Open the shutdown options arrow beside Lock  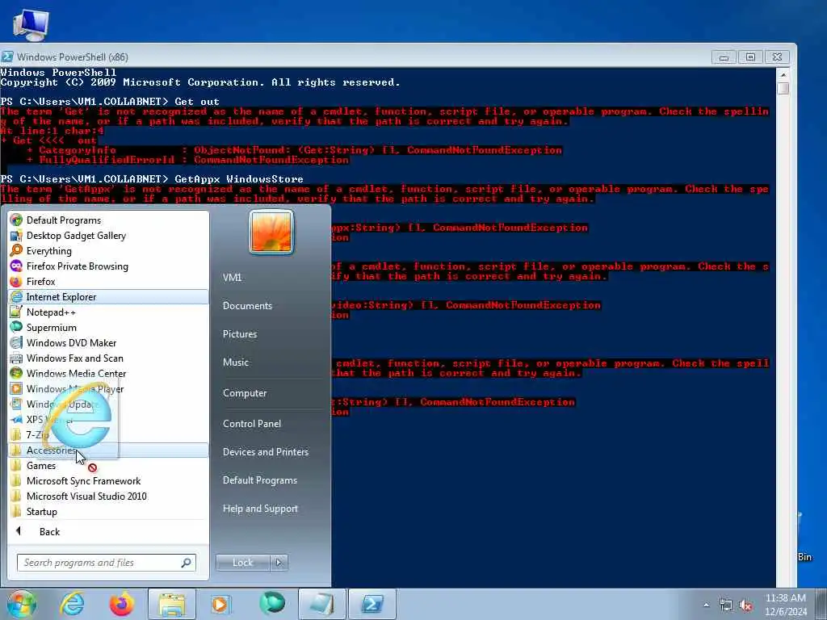(x=279, y=563)
